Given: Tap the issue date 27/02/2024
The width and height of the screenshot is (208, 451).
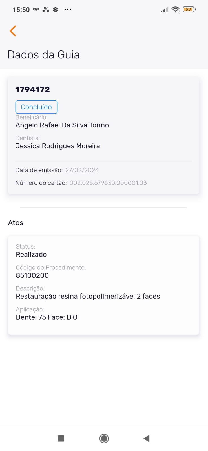Looking at the screenshot, I should (82, 170).
